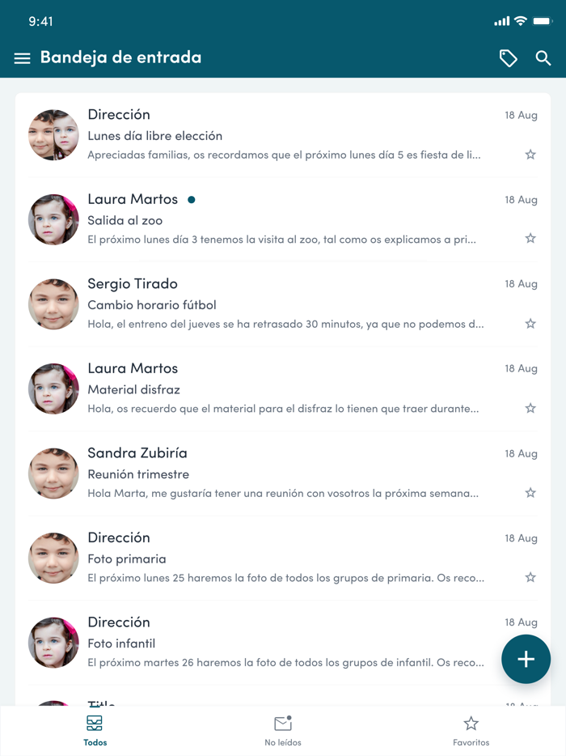Image resolution: width=566 pixels, height=756 pixels.
Task: Star the Lunes día libre elección message
Action: [530, 155]
